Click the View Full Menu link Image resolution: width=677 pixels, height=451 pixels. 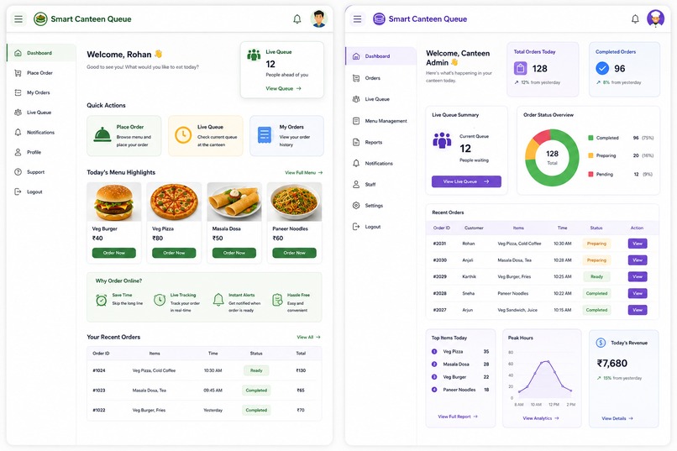coord(303,173)
